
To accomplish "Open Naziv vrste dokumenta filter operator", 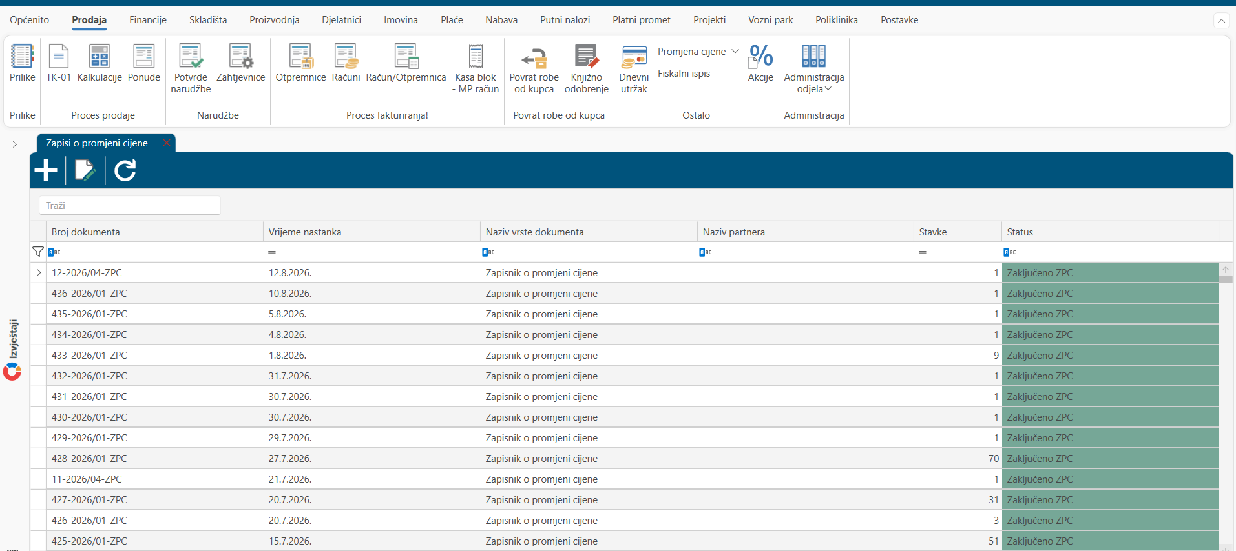I will (x=488, y=252).
